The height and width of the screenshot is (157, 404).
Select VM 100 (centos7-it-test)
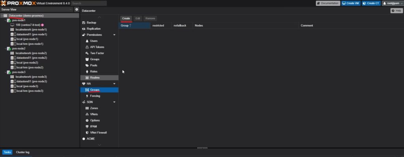pyautogui.click(x=27, y=25)
